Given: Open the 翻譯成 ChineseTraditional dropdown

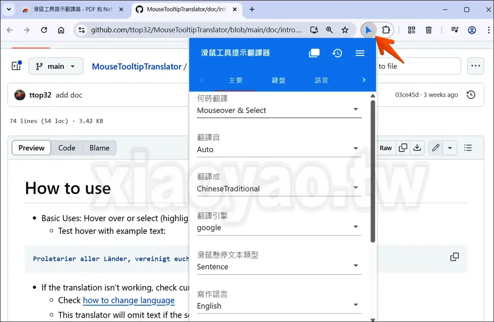Looking at the screenshot, I should 279,189.
